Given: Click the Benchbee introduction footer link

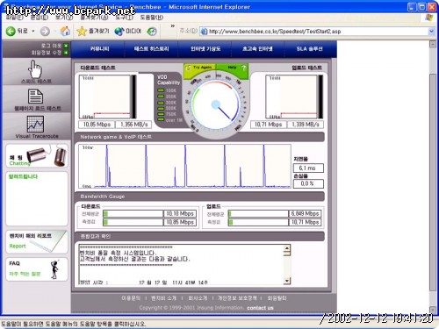Looking at the screenshot, I should pos(163,298).
